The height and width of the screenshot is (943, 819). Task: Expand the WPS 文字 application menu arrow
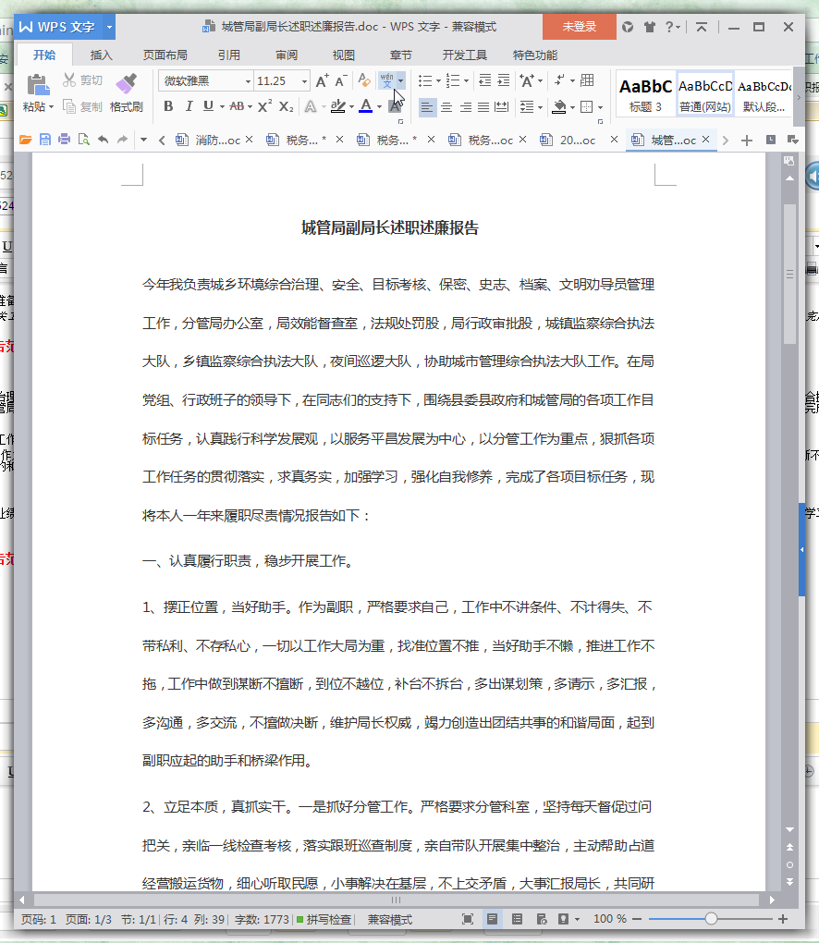coord(109,27)
